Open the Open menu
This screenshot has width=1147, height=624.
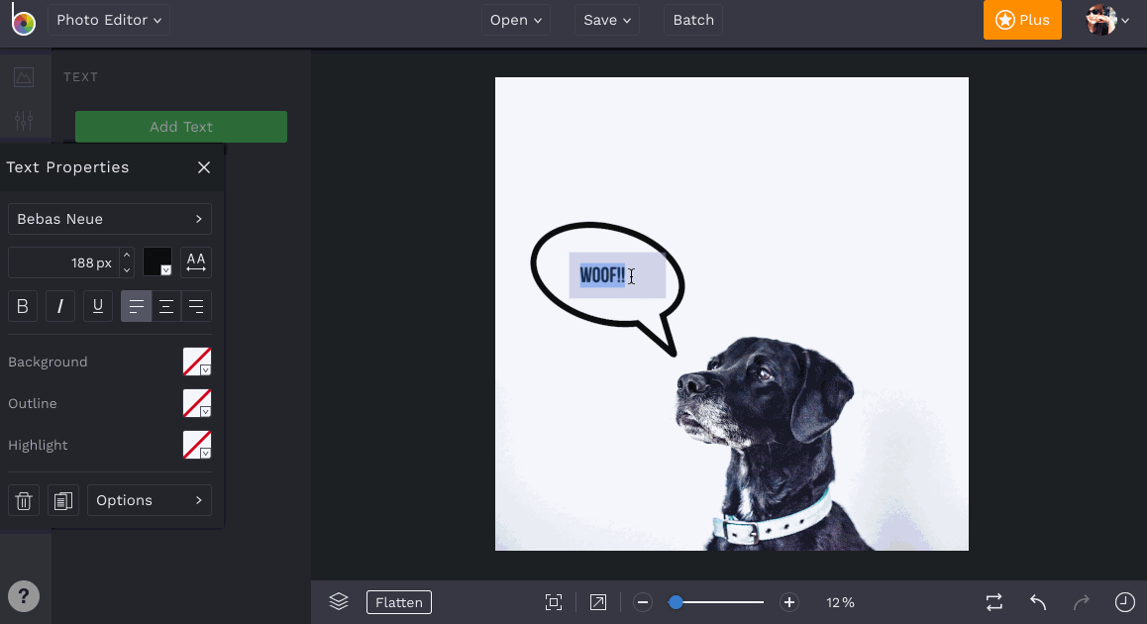click(516, 20)
